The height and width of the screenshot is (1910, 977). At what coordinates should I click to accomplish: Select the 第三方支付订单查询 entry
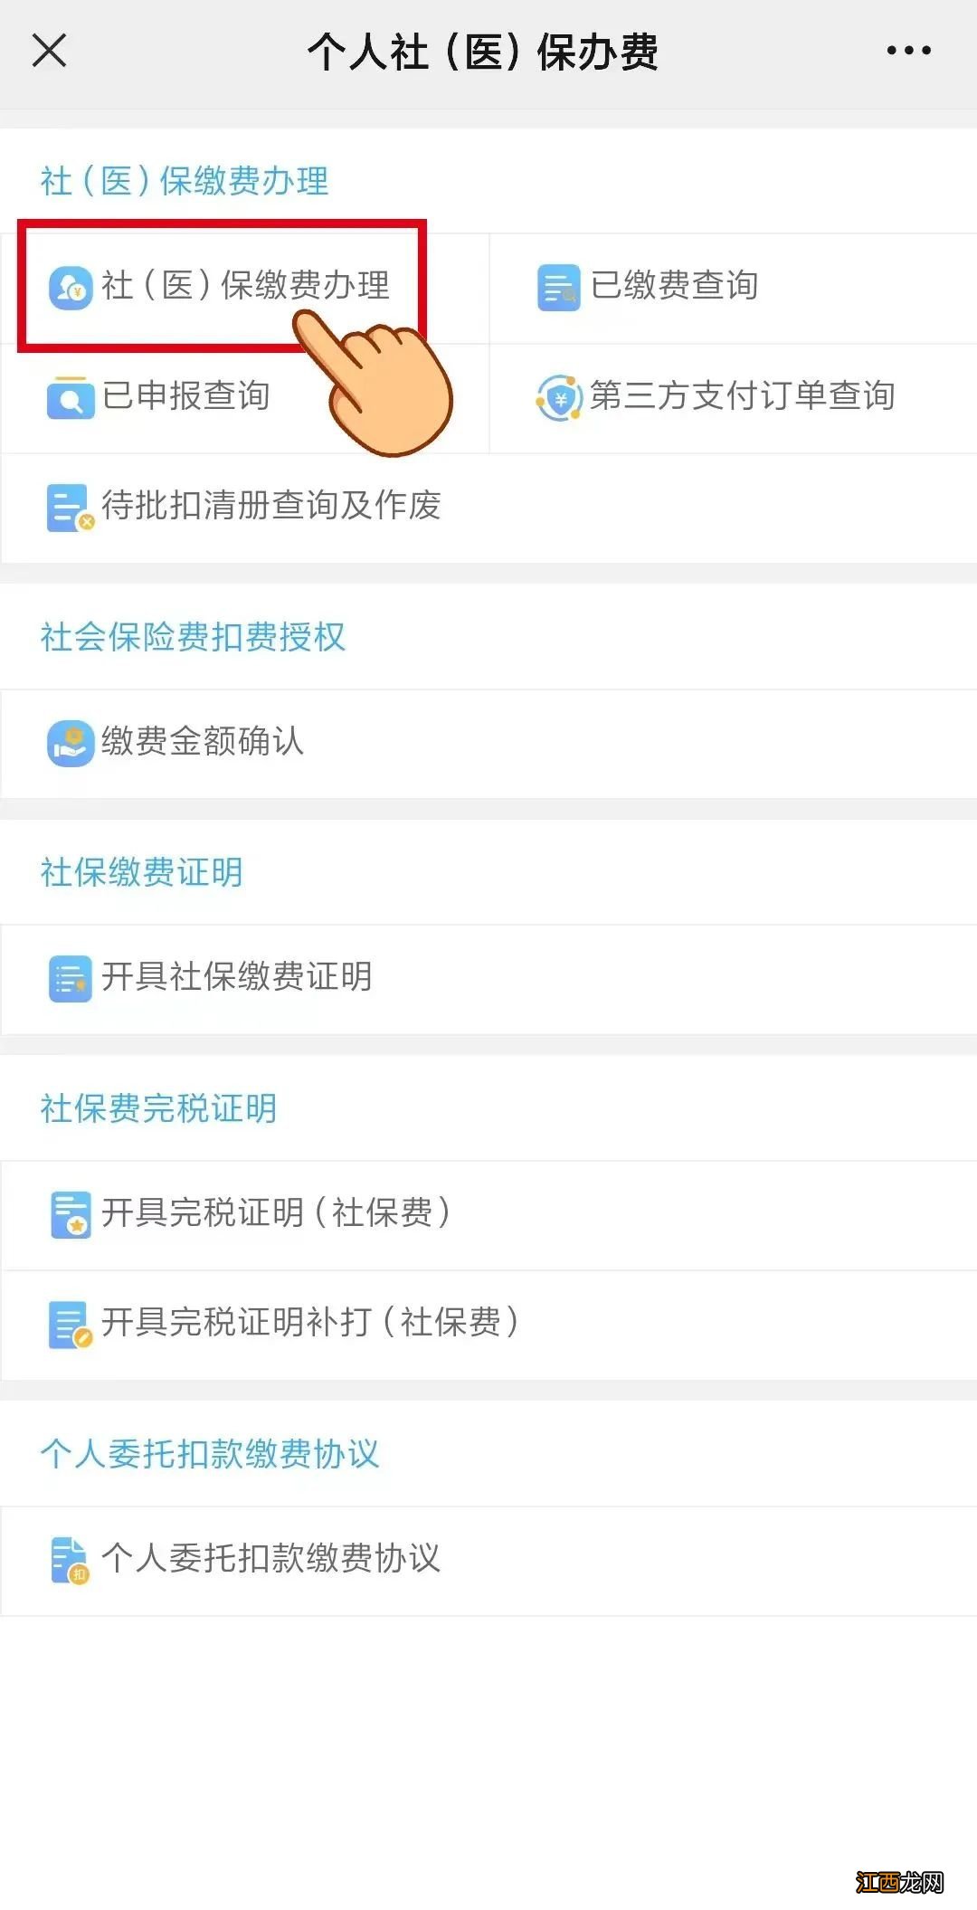tap(742, 396)
